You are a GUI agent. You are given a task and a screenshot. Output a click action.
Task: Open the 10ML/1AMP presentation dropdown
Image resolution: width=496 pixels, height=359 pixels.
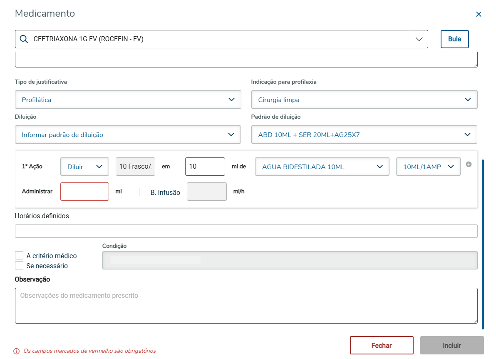(428, 167)
